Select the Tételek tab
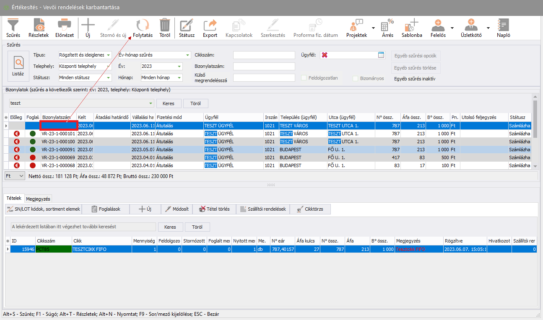543x320 pixels. (x=13, y=199)
